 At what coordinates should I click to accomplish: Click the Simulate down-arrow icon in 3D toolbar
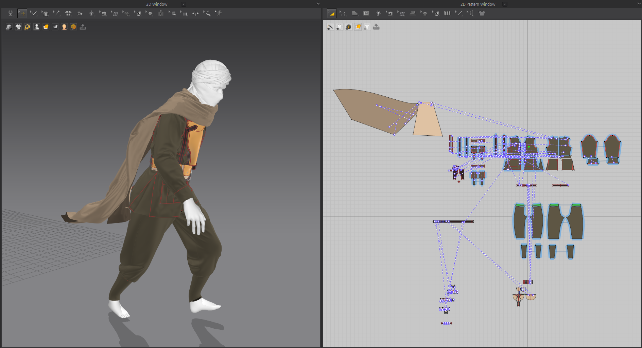(11, 13)
